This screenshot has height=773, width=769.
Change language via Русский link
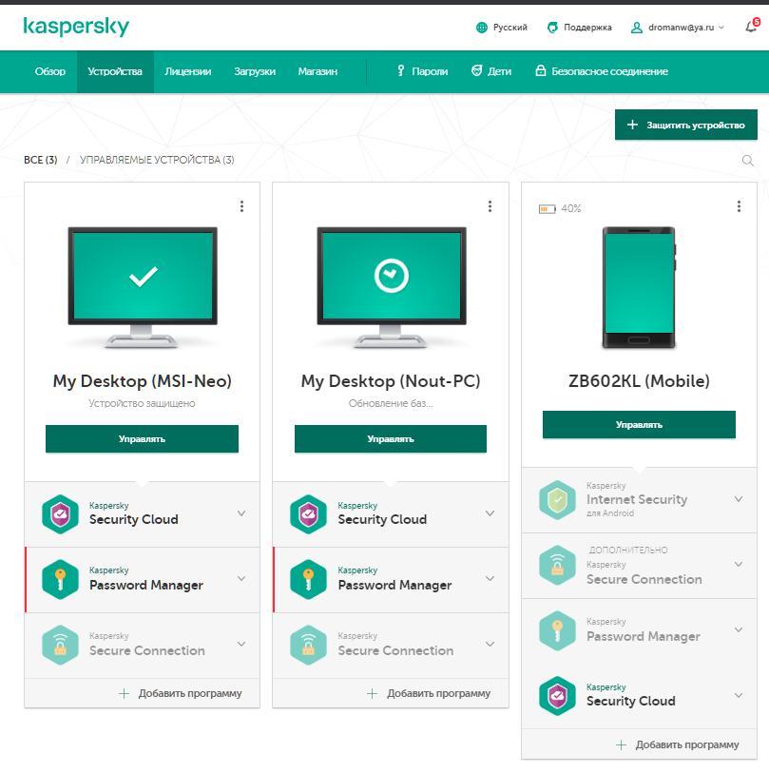[x=510, y=28]
